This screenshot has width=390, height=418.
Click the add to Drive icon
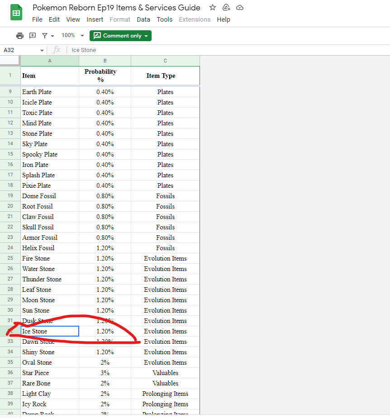(x=226, y=7)
